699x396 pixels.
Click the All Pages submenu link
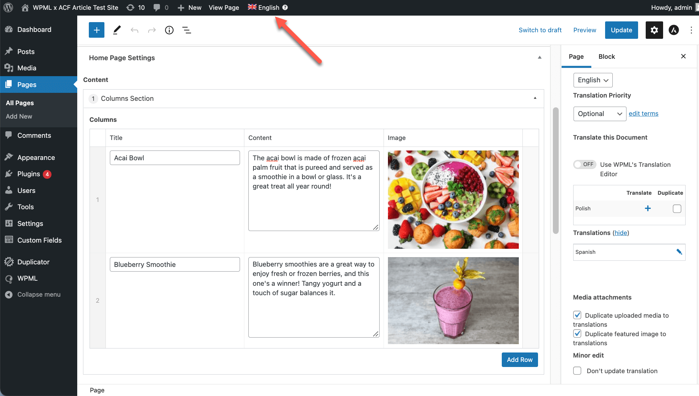pos(20,103)
